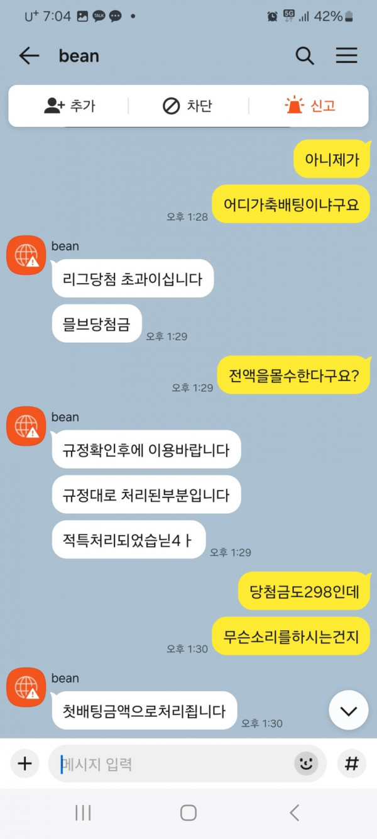Select the 당첨금도298인데 message bubble

pos(304,591)
